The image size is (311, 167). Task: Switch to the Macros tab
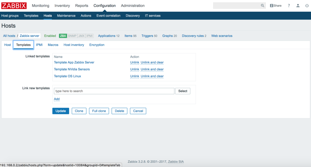click(53, 45)
